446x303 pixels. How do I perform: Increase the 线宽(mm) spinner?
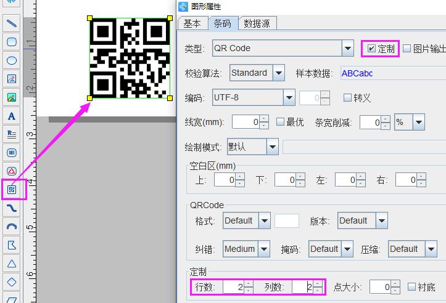(264, 119)
